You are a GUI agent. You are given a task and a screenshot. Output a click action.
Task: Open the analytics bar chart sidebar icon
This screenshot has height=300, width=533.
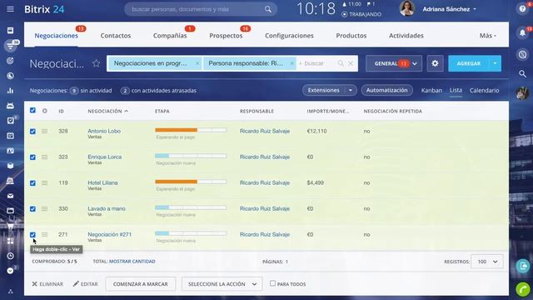(10, 91)
